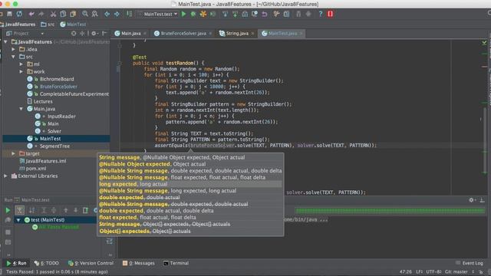Click the VCS update project icon
The width and height of the screenshot is (491, 276).
pyautogui.click(x=225, y=14)
